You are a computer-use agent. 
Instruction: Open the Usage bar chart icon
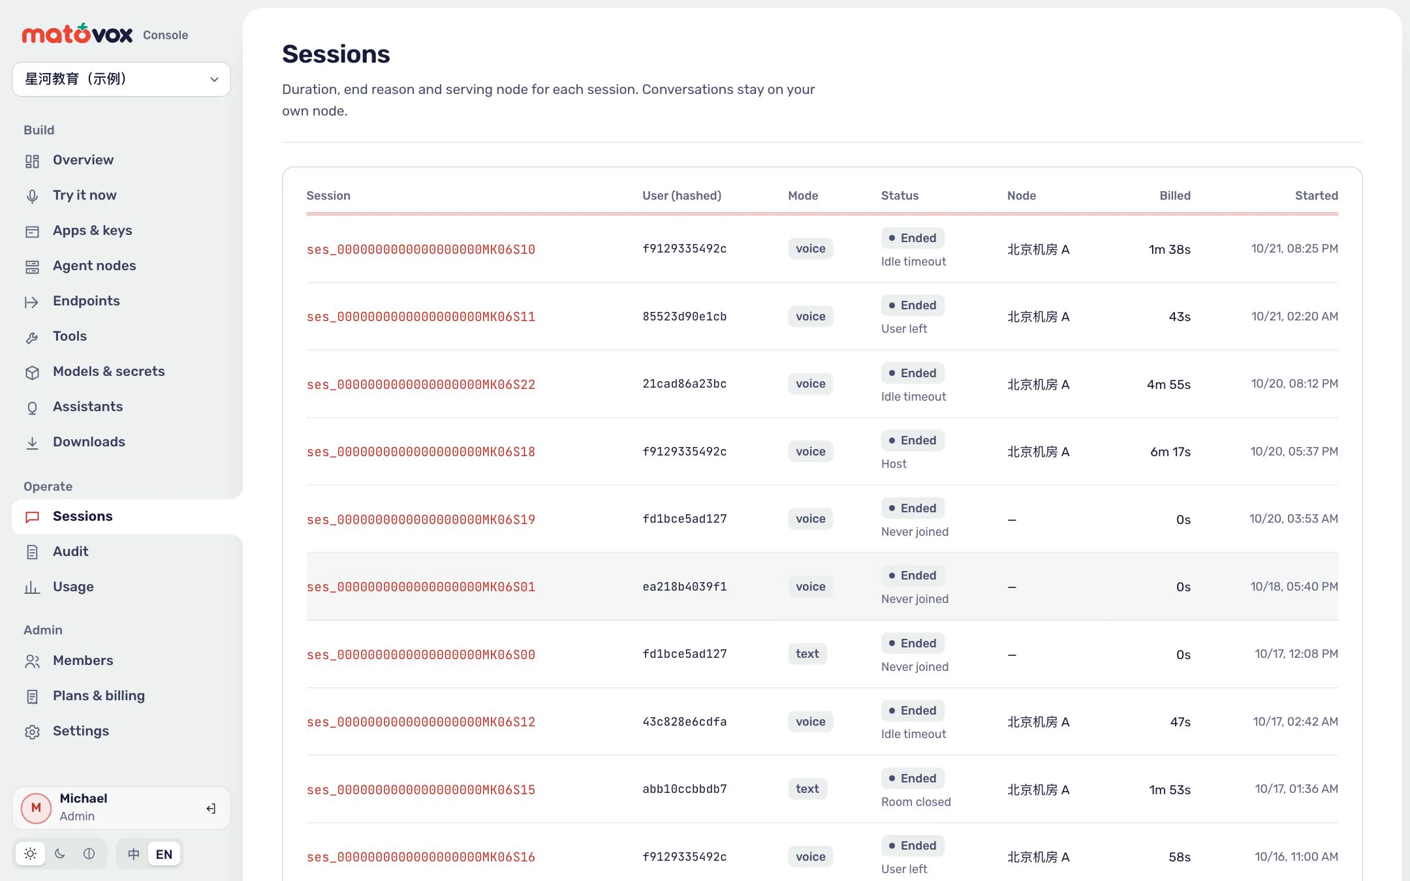tap(32, 587)
